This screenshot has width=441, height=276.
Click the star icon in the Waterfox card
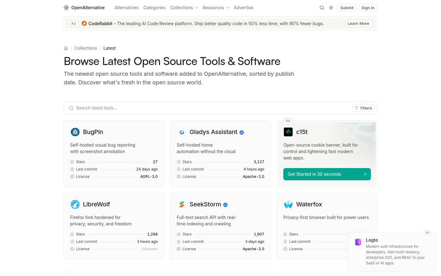pos(285,234)
